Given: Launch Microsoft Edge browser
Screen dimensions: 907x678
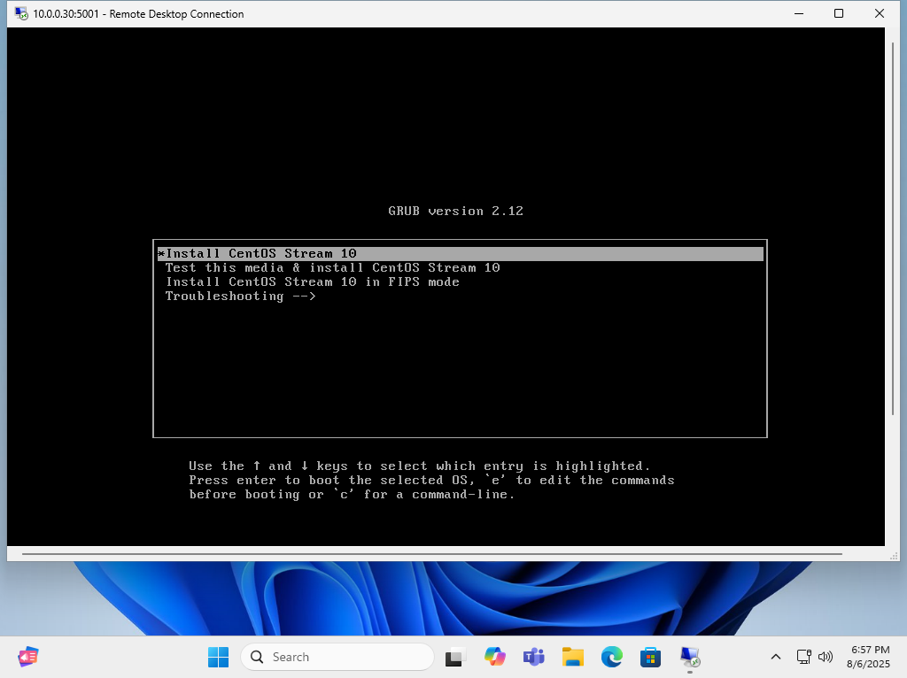Looking at the screenshot, I should [x=612, y=657].
